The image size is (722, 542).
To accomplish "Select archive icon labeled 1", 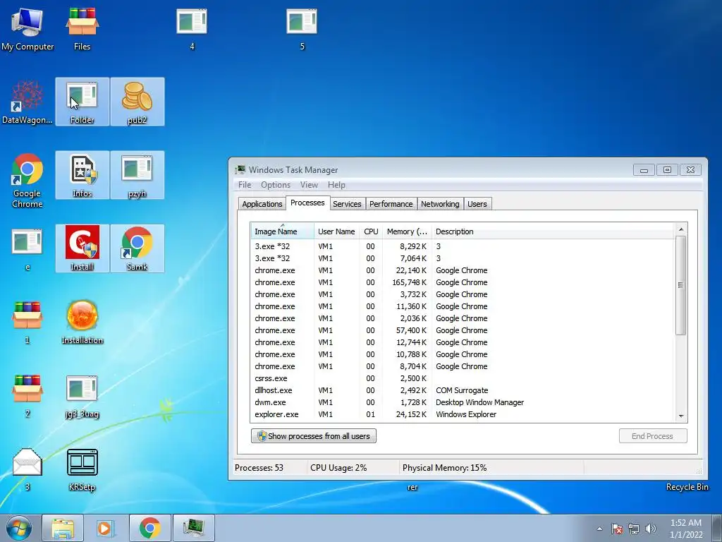I will coord(27,322).
